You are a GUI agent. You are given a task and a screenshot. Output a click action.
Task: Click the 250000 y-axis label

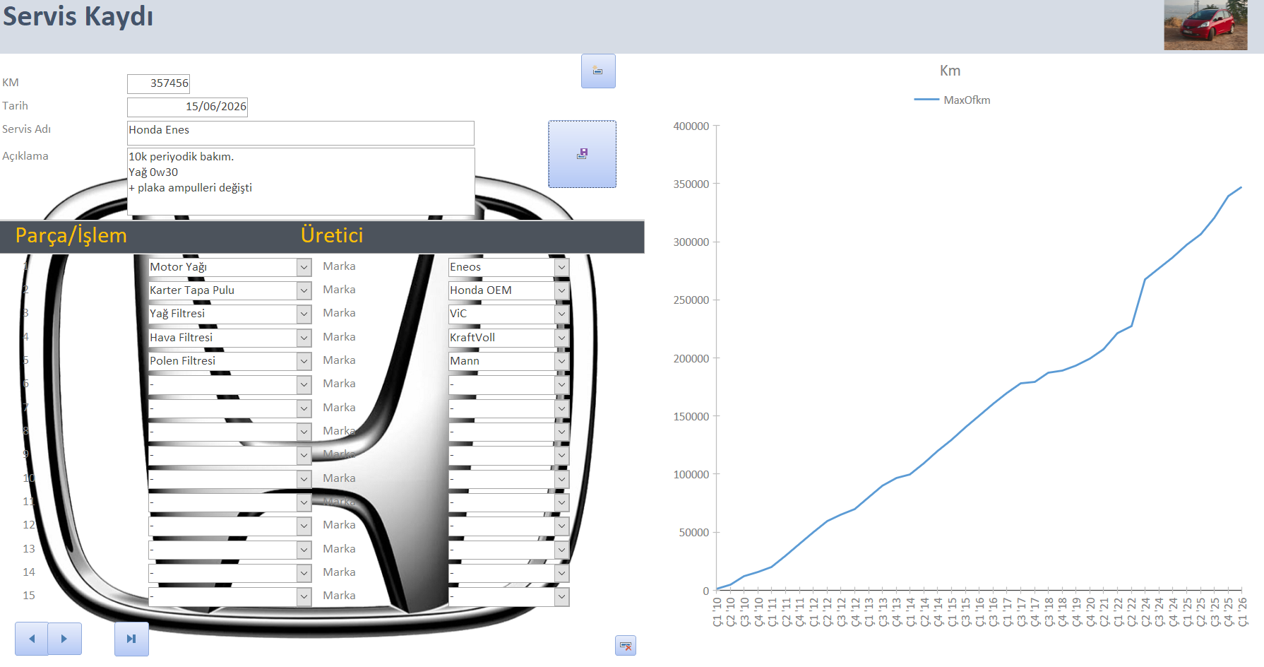(691, 300)
